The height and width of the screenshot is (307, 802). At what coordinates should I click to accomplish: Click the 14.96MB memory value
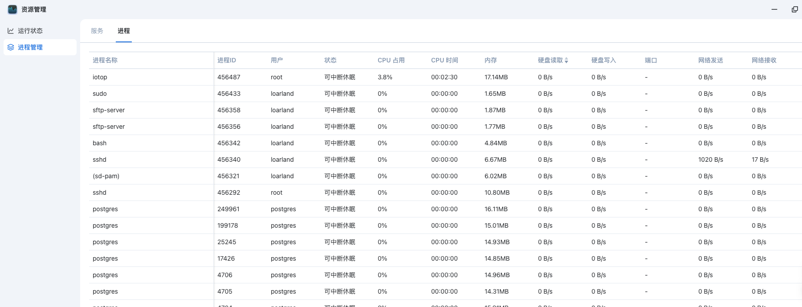point(497,275)
